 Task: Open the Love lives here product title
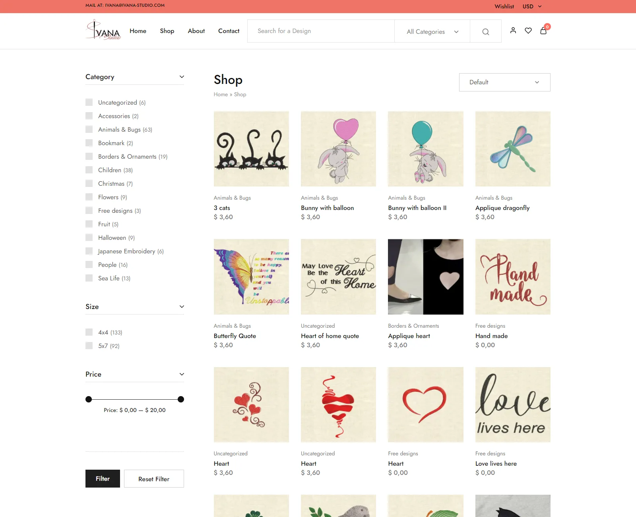[x=496, y=463]
